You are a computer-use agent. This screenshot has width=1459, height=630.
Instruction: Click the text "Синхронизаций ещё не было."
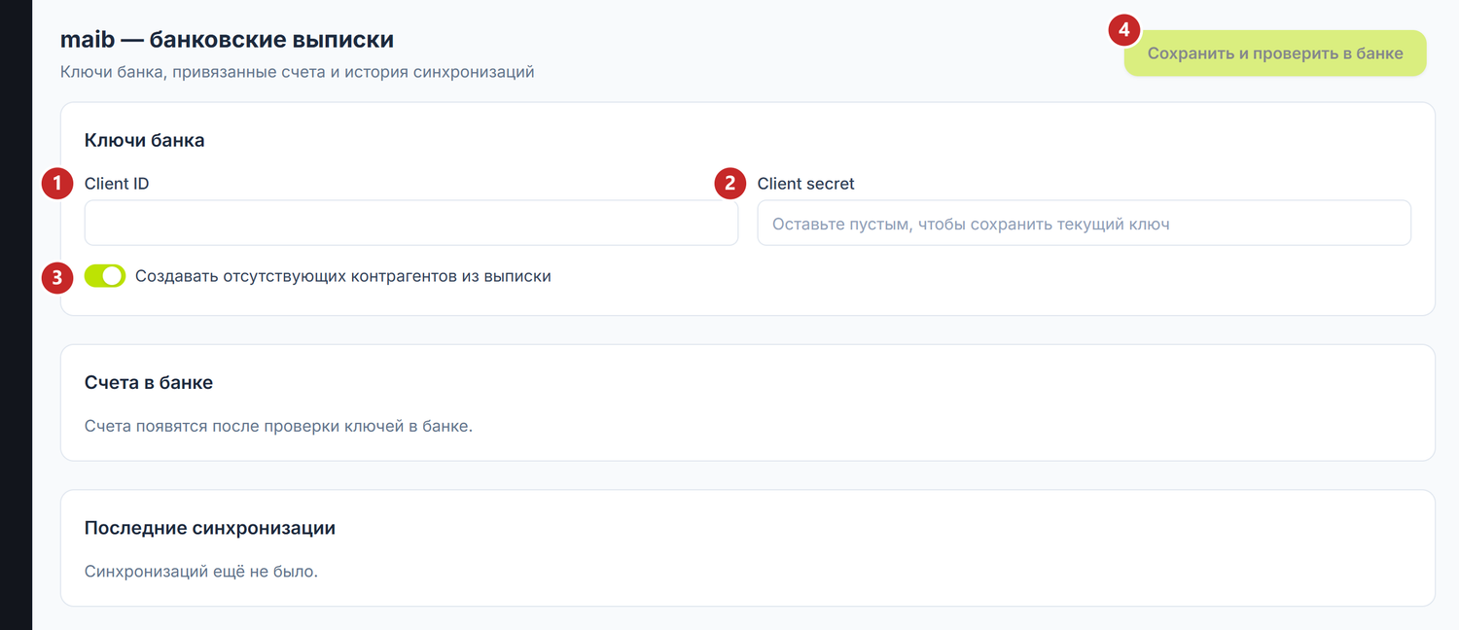(x=201, y=572)
